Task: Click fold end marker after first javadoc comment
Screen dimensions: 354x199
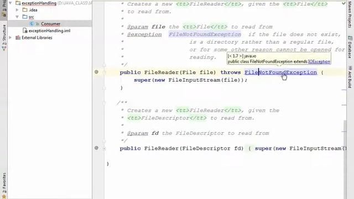Action: (104, 65)
